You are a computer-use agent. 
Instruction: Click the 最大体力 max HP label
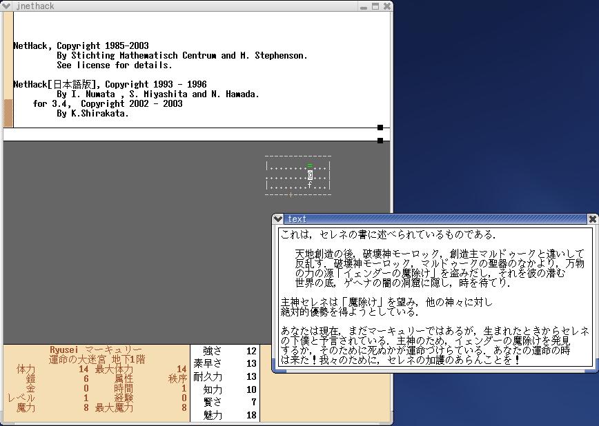[114, 369]
